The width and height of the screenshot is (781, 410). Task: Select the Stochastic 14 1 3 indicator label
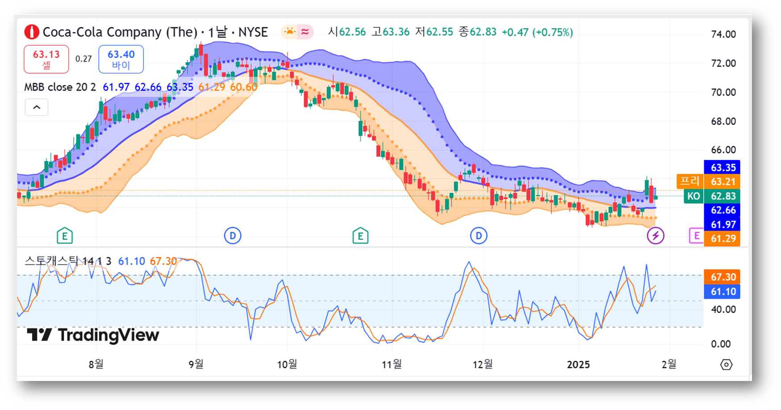tap(68, 261)
